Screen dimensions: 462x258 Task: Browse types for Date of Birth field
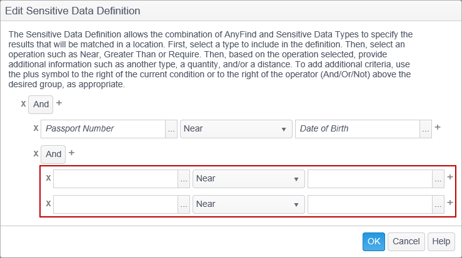(426, 129)
